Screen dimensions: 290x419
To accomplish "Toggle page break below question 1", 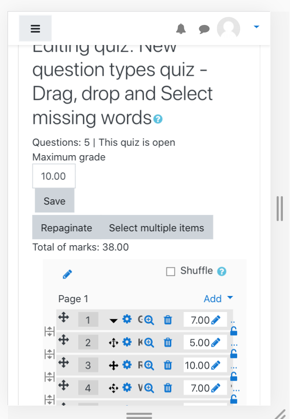I will pyautogui.click(x=49, y=331).
